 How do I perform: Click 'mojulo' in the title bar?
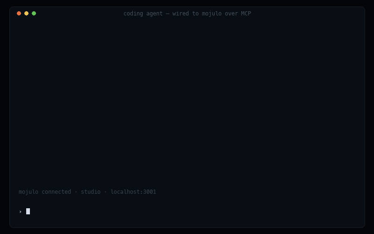click(212, 14)
